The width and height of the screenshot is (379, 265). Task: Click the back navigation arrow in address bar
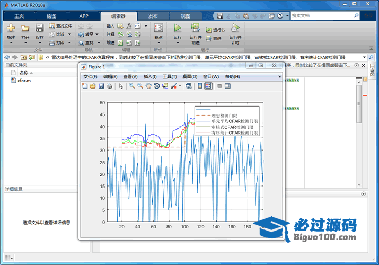[7, 57]
